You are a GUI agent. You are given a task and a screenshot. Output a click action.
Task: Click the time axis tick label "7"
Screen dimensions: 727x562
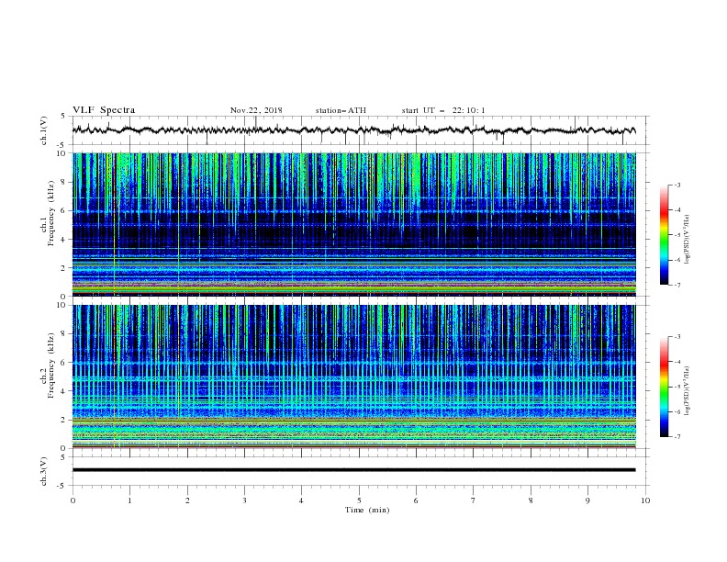(x=473, y=500)
